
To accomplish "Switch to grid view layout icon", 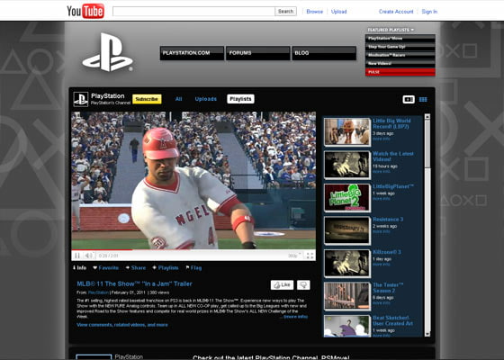I will [423, 100].
